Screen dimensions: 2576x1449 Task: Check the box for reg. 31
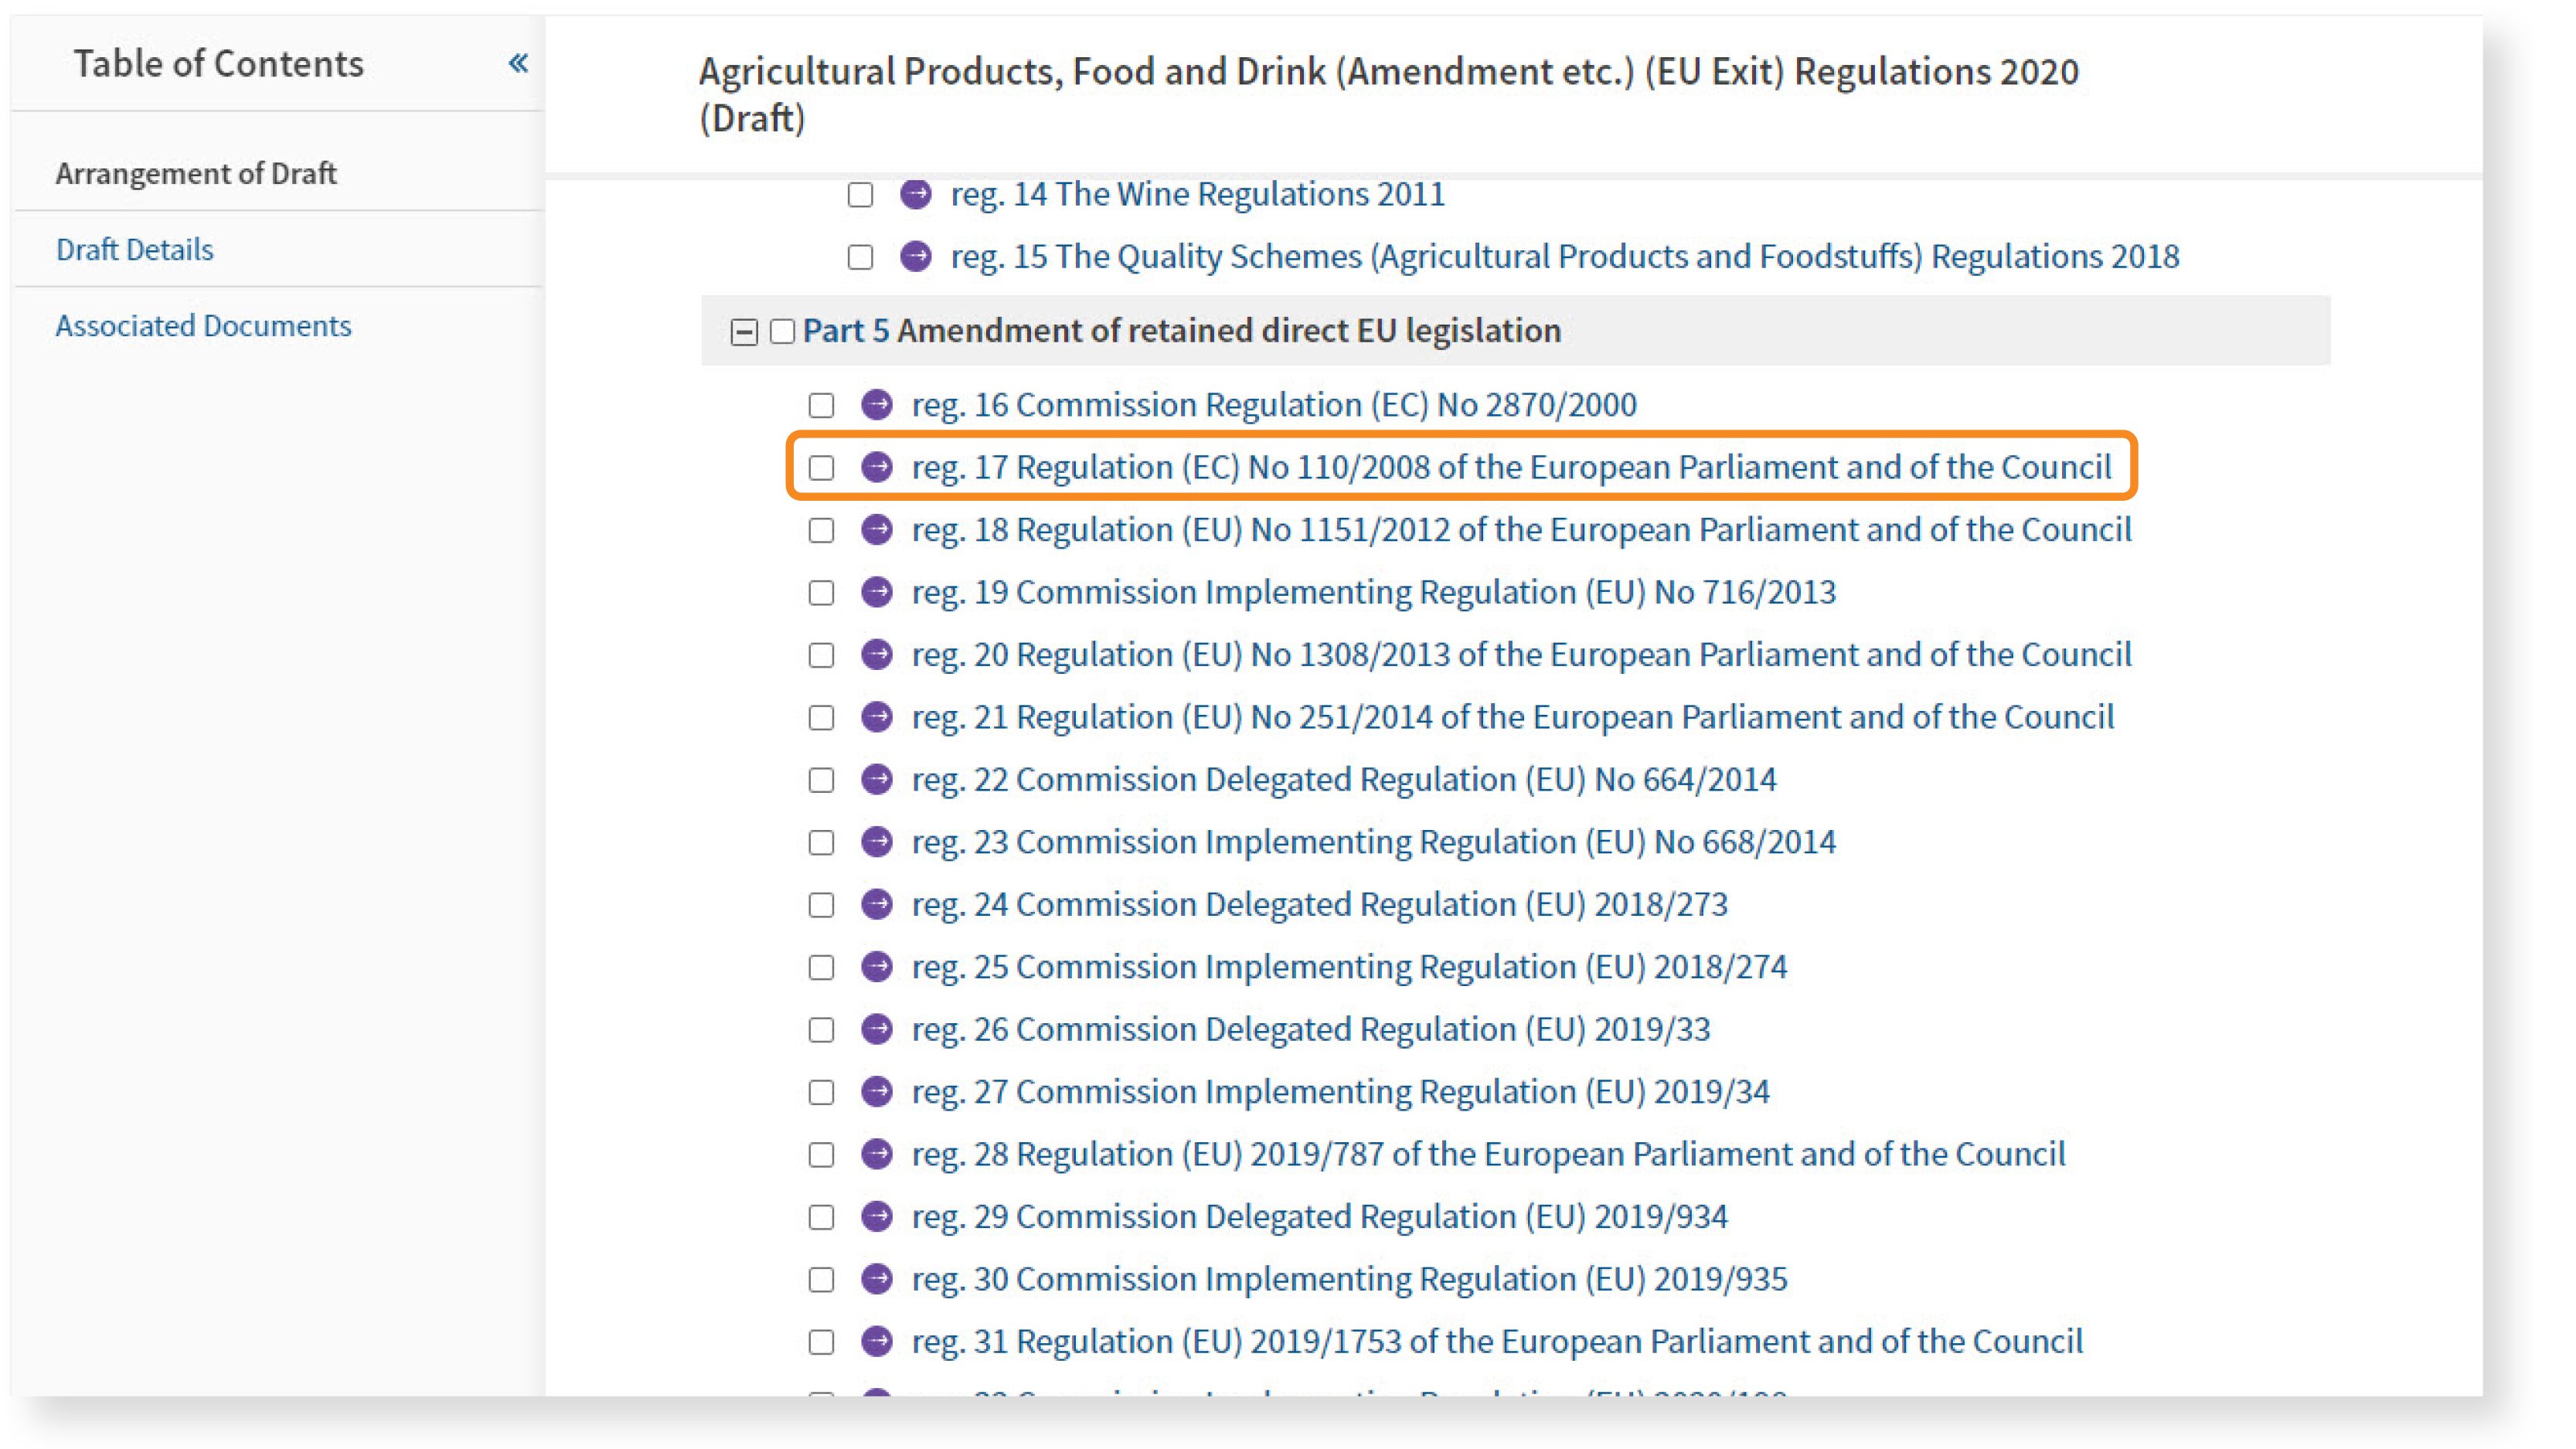pyautogui.click(x=821, y=1343)
